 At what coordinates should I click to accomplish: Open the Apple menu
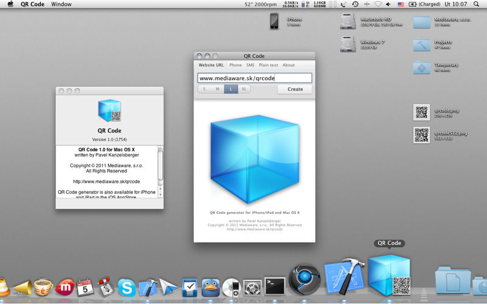tap(10, 4)
